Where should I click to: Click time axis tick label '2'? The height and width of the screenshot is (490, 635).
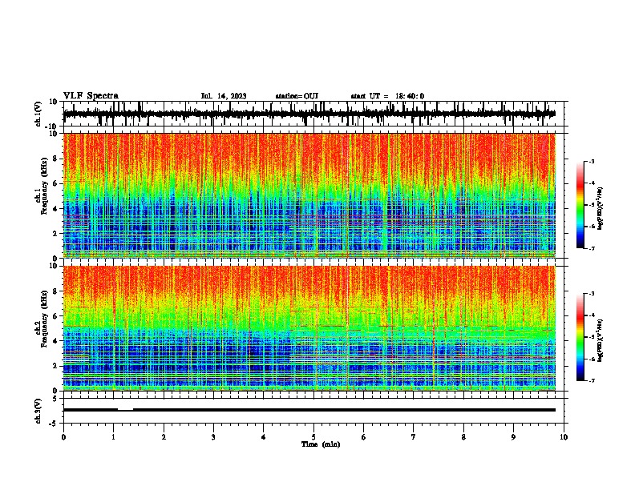click(x=164, y=437)
